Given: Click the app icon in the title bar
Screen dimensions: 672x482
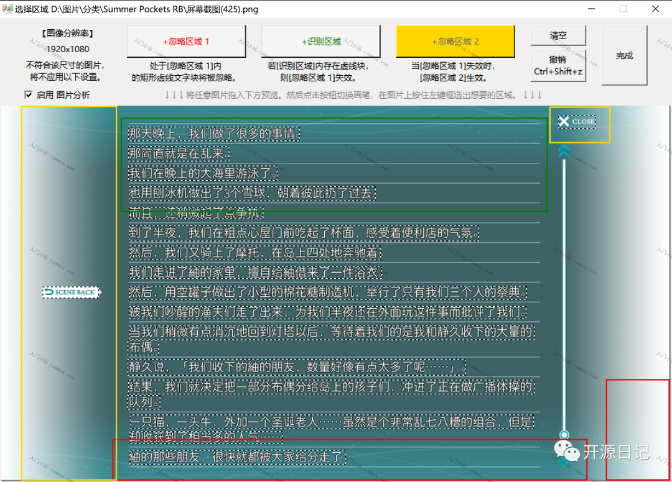Looking at the screenshot, I should [x=7, y=9].
